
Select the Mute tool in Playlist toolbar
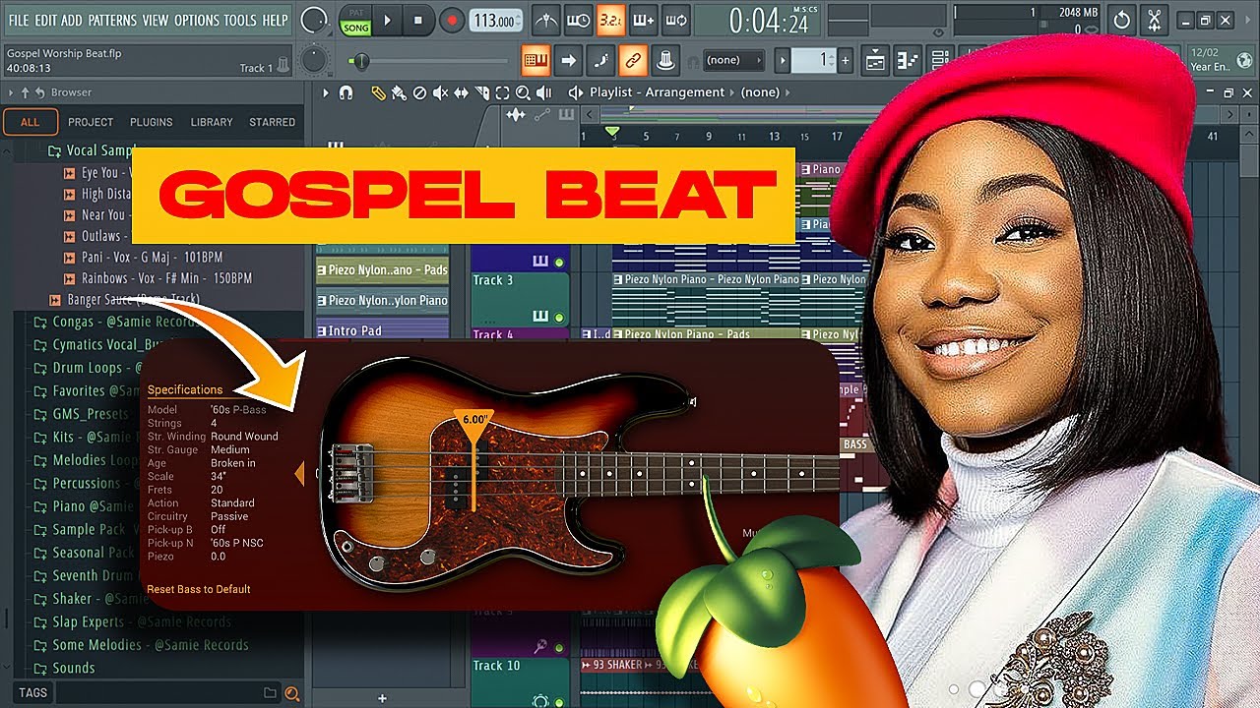440,92
